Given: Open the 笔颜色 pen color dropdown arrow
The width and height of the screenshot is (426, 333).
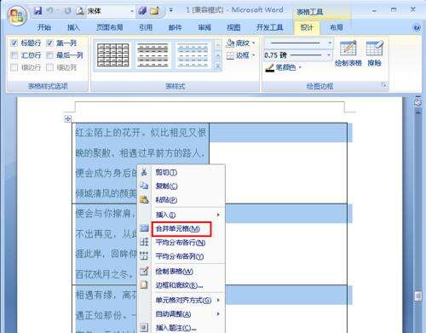Looking at the screenshot, I should click(300, 67).
